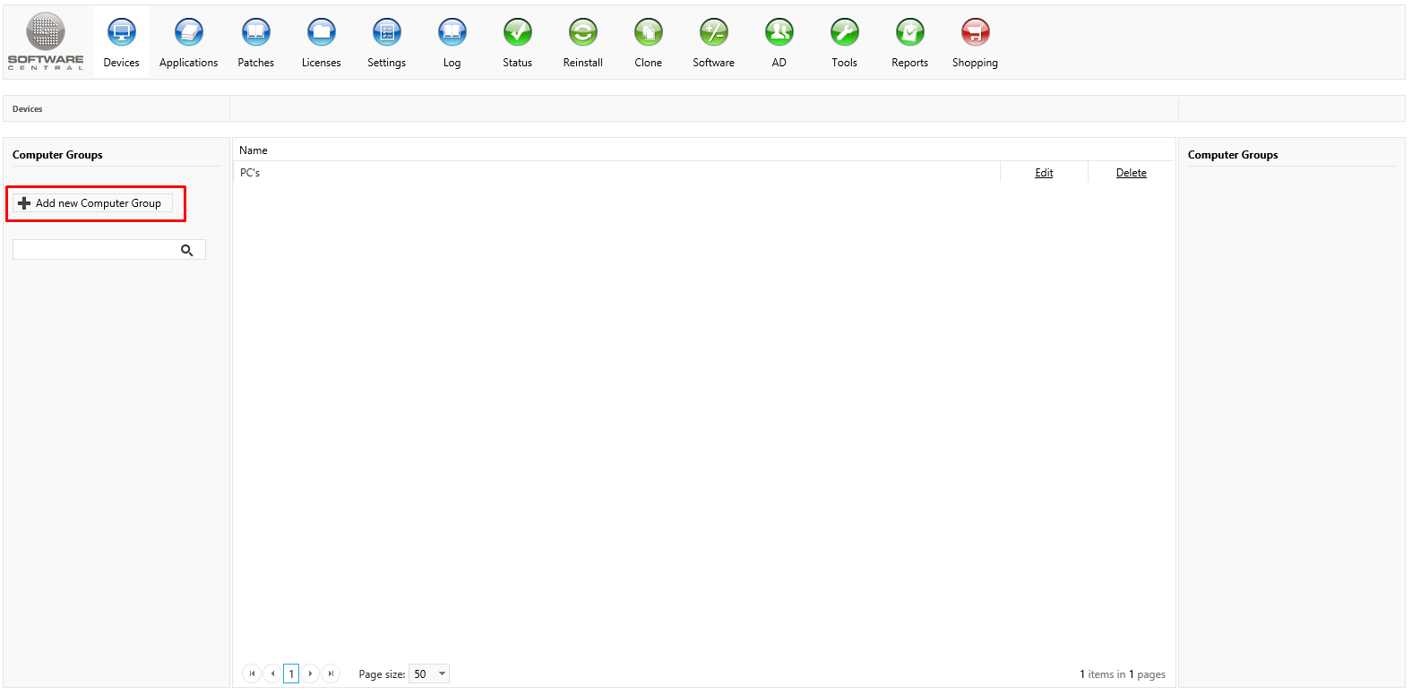Screen dimensions: 1412x695
Task: Click the Edit link for PC's
Action: tap(1044, 173)
